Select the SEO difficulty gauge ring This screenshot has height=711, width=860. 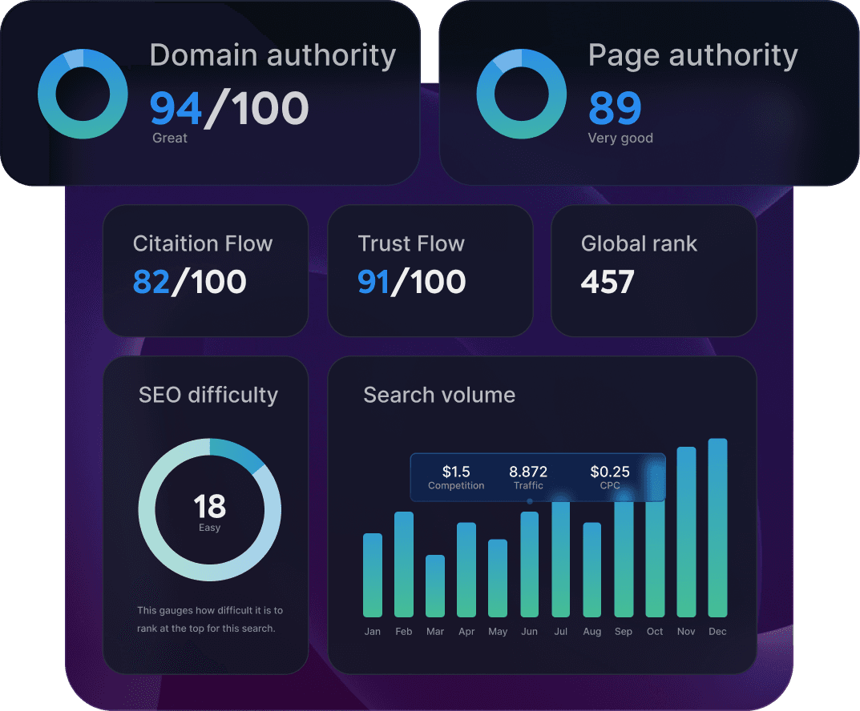tap(209, 509)
